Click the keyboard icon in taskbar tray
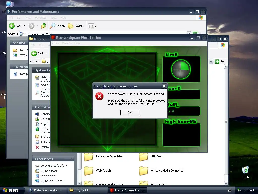Screen dimensions: 258x194 point(230,190)
